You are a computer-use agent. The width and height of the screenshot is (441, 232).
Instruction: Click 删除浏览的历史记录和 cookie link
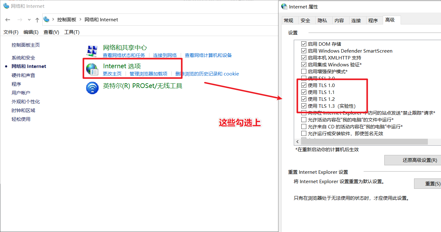click(x=207, y=74)
